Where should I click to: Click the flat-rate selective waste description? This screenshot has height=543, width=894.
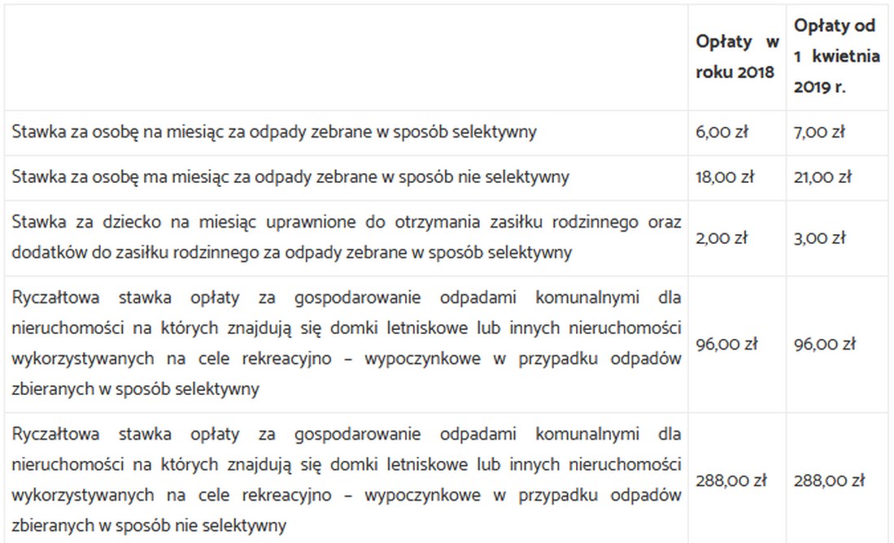346,343
